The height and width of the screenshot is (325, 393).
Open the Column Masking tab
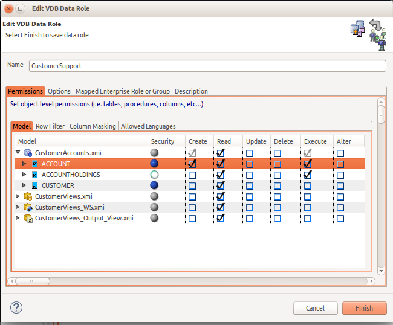(93, 126)
